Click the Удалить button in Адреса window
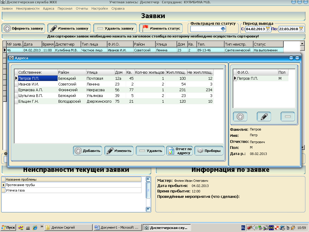The image size is (309, 232). click(x=150, y=151)
